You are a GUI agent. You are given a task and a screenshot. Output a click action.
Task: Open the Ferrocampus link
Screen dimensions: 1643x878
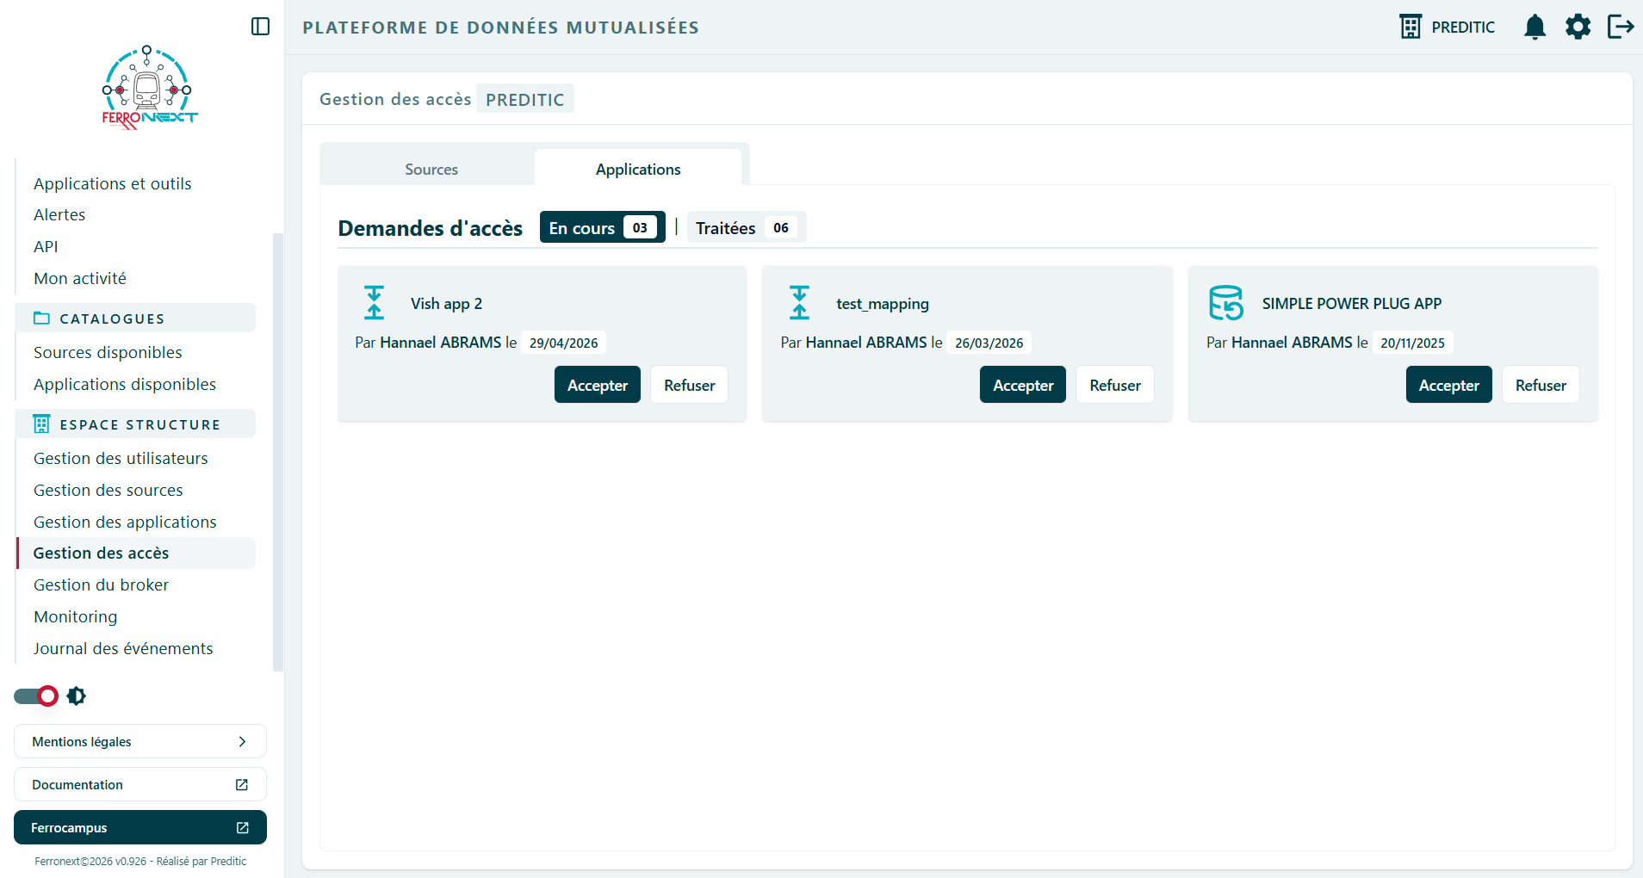coord(140,827)
